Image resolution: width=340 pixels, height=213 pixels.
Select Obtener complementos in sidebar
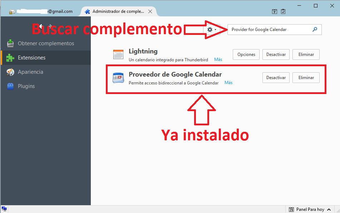pos(45,43)
